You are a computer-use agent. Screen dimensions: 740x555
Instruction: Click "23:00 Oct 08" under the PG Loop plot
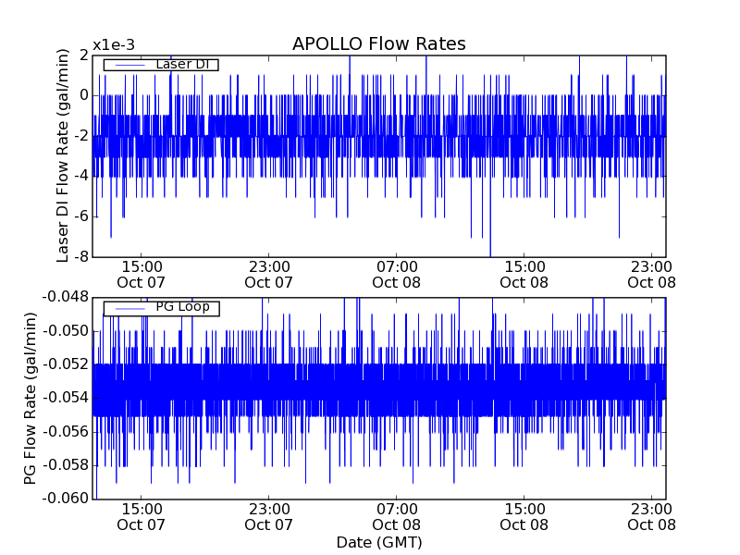pyautogui.click(x=652, y=517)
